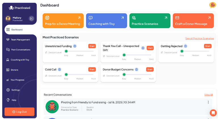Viewport: 218px width, 119px height.
Task: Click the brain icon beside Getting Rejected
Action: click(185, 46)
